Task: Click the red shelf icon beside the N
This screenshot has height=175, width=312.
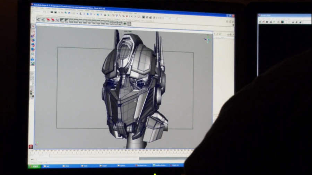Action: coord(53,20)
